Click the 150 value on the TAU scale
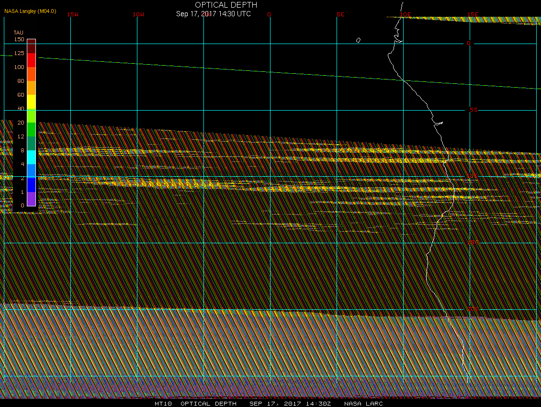 (19, 39)
